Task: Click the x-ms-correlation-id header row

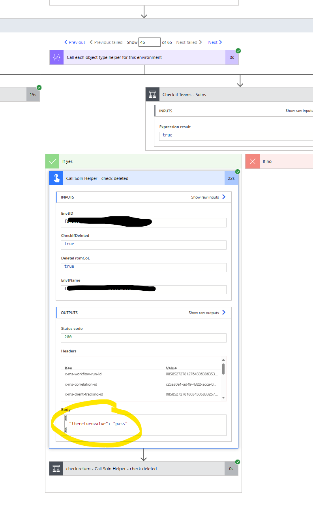Action: [x=141, y=384]
